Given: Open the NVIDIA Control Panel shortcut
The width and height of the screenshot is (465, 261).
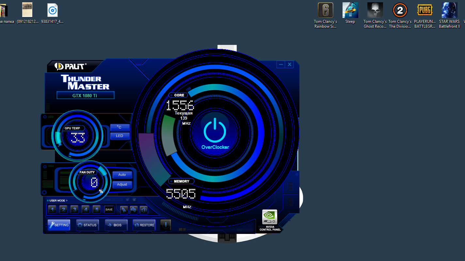Looking at the screenshot, I should 270,221.
